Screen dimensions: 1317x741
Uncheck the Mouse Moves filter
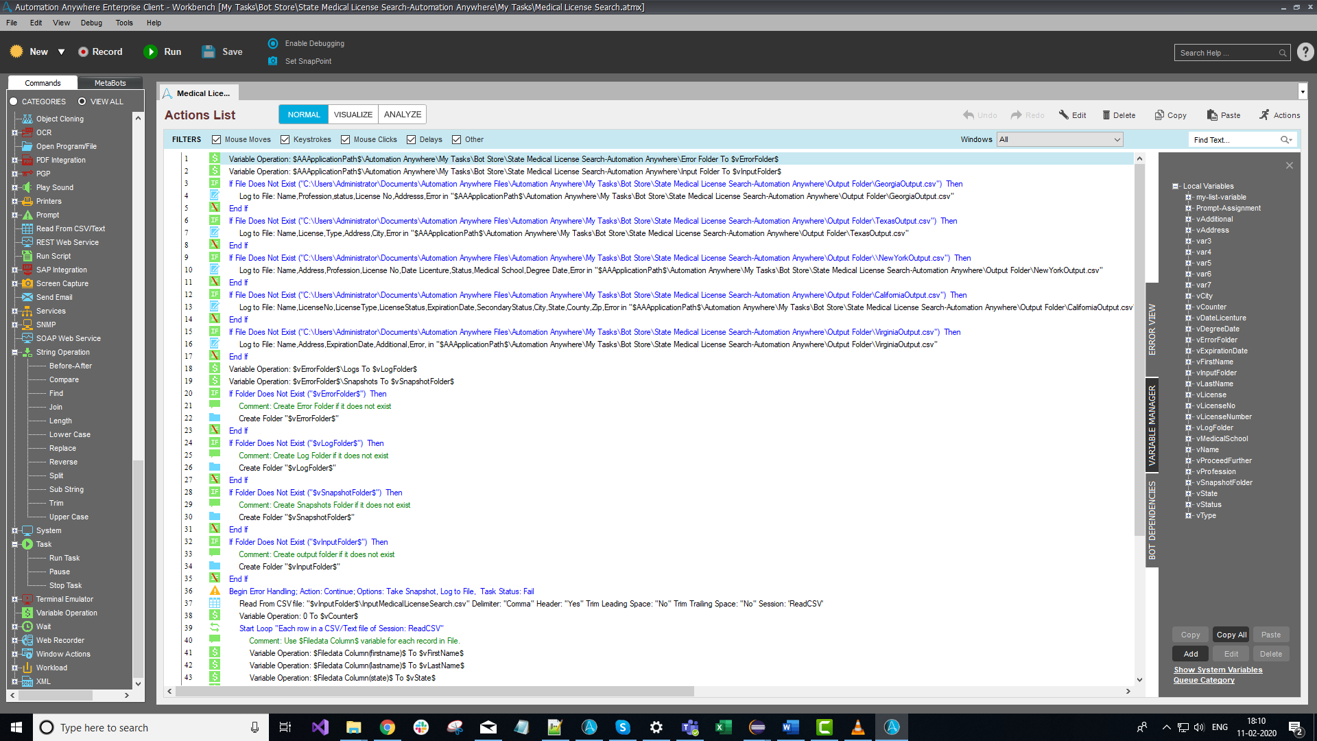[x=217, y=139]
